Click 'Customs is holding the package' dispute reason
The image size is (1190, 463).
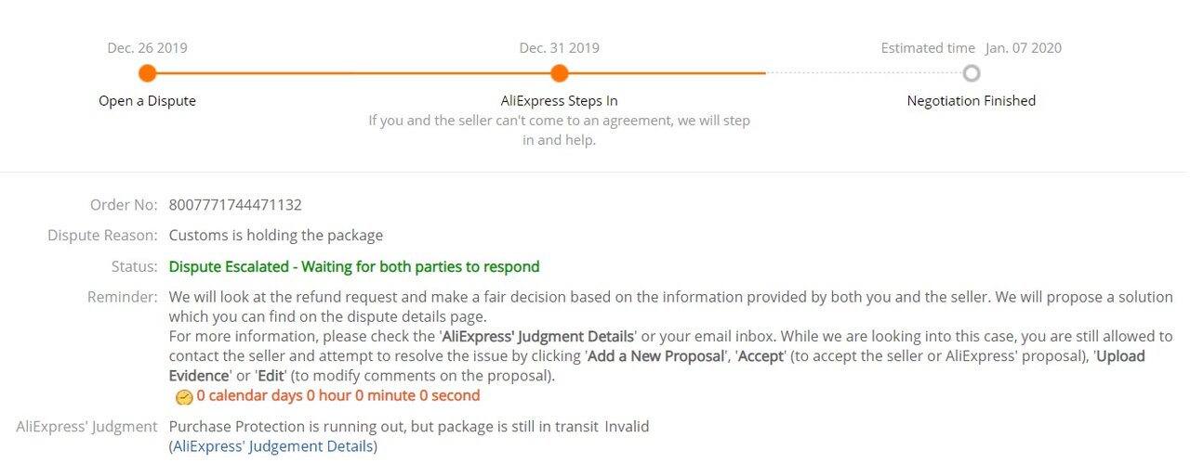(x=276, y=236)
